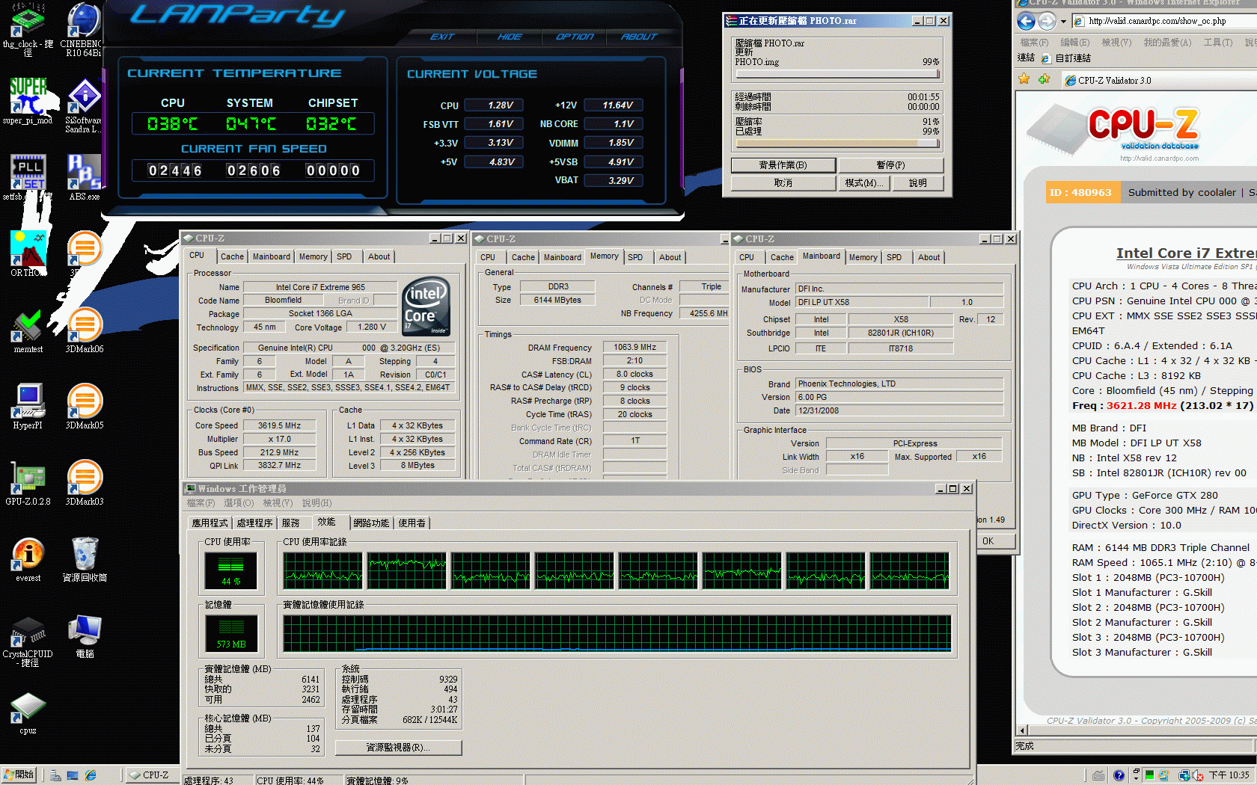Open 使用者 tab in Task Manager
The height and width of the screenshot is (785, 1257).
tap(412, 523)
